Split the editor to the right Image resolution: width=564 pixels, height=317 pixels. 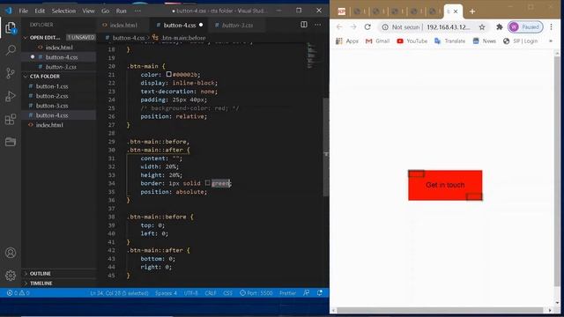tap(304, 25)
